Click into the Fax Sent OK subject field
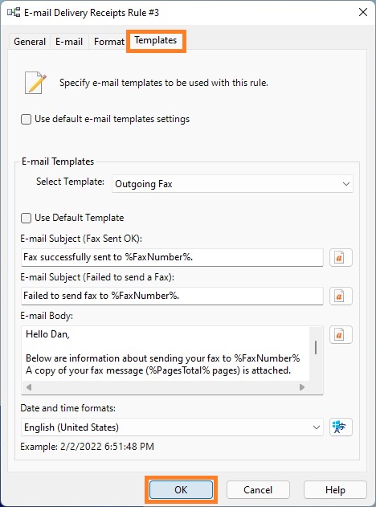 pos(172,258)
